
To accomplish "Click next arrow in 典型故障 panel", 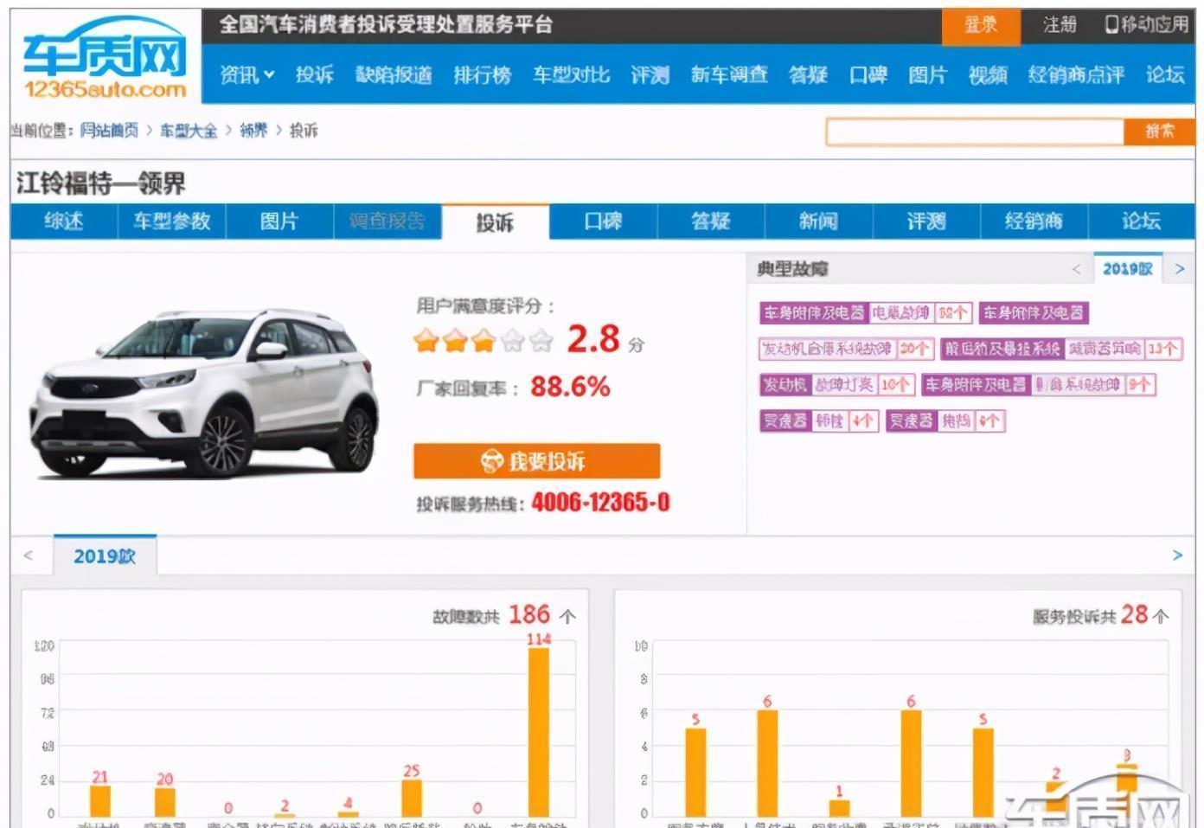I will [1180, 269].
